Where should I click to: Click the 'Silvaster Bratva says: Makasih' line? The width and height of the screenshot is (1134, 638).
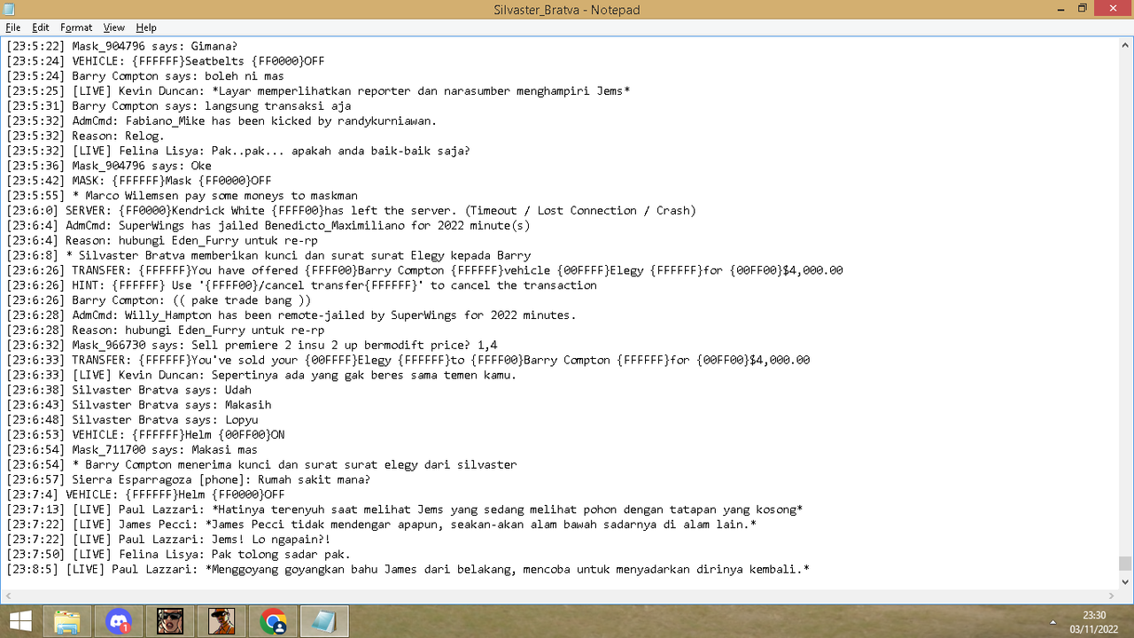[x=139, y=404]
